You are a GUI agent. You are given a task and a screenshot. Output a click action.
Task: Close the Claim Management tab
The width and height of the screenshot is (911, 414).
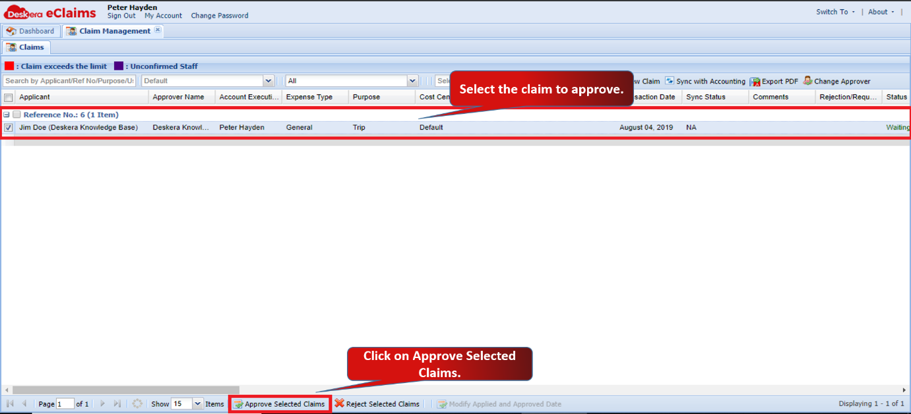coord(158,30)
